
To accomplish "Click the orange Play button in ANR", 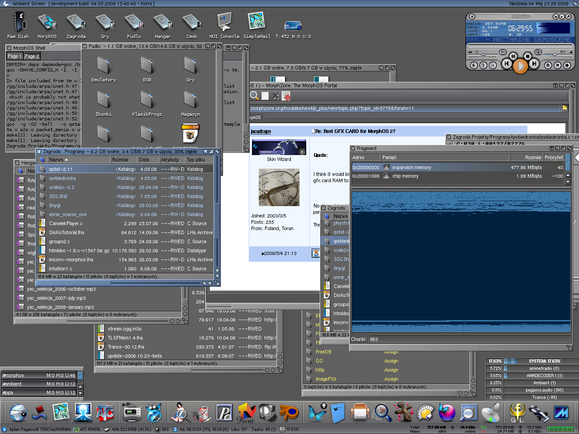I will point(521,65).
